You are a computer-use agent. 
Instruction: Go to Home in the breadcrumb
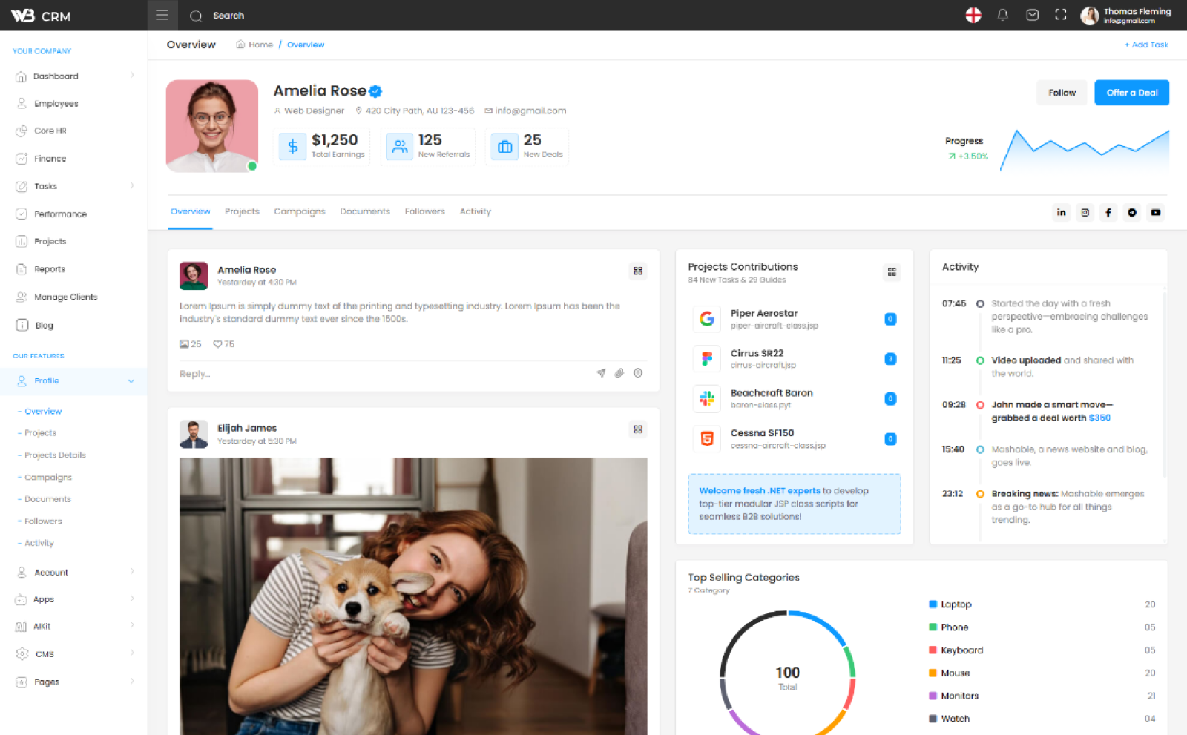point(254,45)
